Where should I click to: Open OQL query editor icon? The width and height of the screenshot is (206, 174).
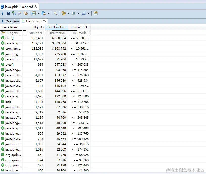click(20, 13)
